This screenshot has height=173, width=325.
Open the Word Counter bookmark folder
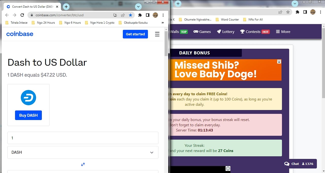(x=227, y=20)
